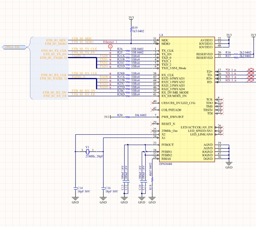Image resolution: width=256 pixels, height=227 pixels.
Task: Click the RD_1_p net label
Action: tap(231, 77)
